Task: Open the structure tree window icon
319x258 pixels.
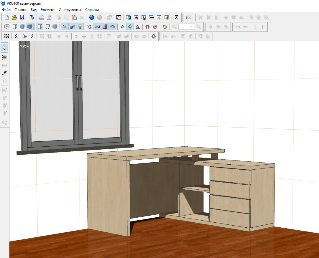Action: point(144,17)
